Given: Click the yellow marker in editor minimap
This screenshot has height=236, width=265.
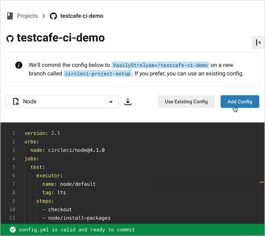Looking at the screenshot, I should [261, 182].
